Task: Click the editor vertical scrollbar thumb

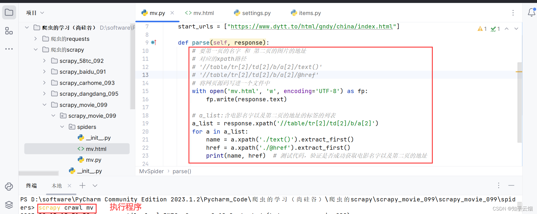Action: click(x=519, y=102)
